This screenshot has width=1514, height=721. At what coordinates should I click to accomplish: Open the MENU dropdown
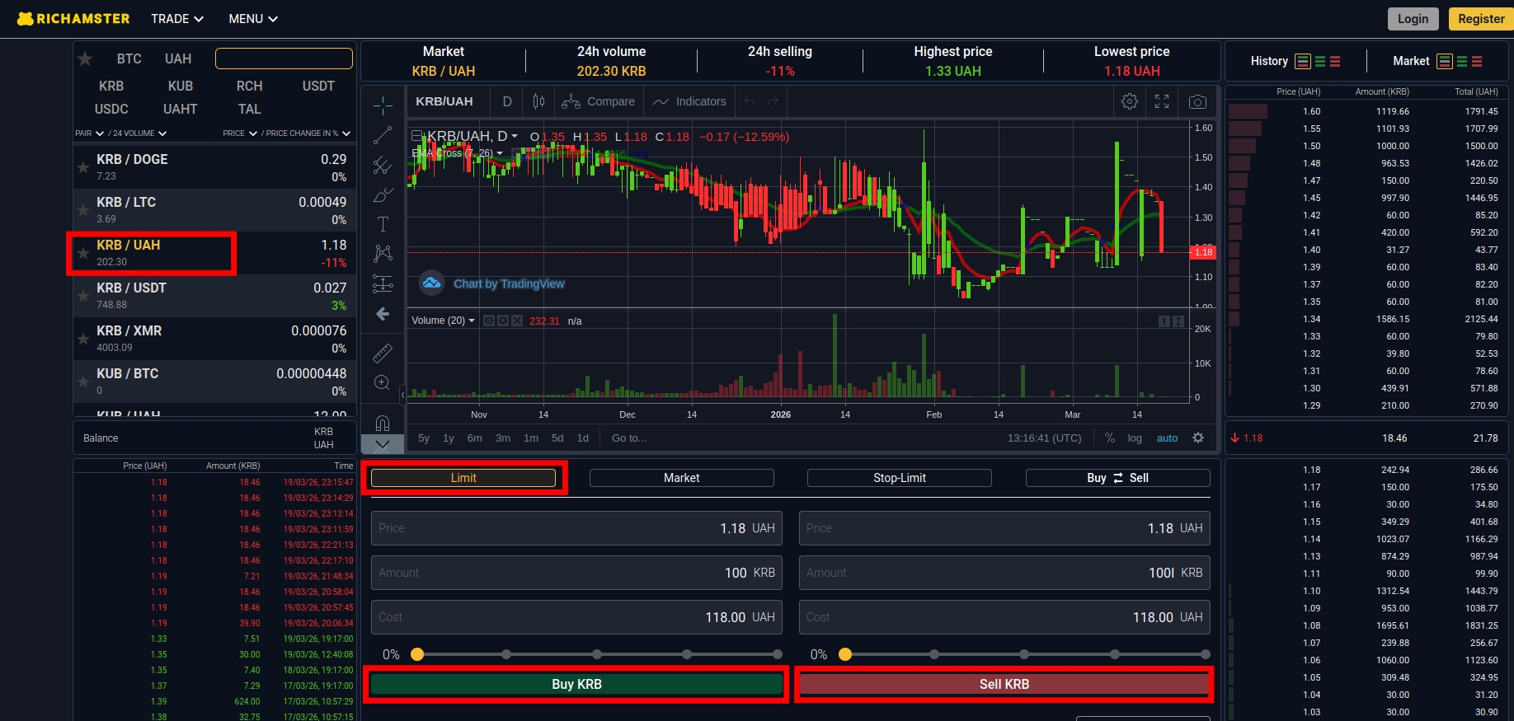[253, 18]
